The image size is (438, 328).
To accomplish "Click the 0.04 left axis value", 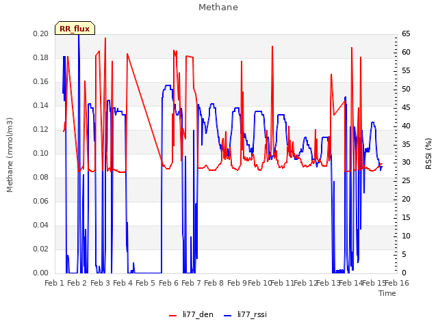I will [x=41, y=225].
